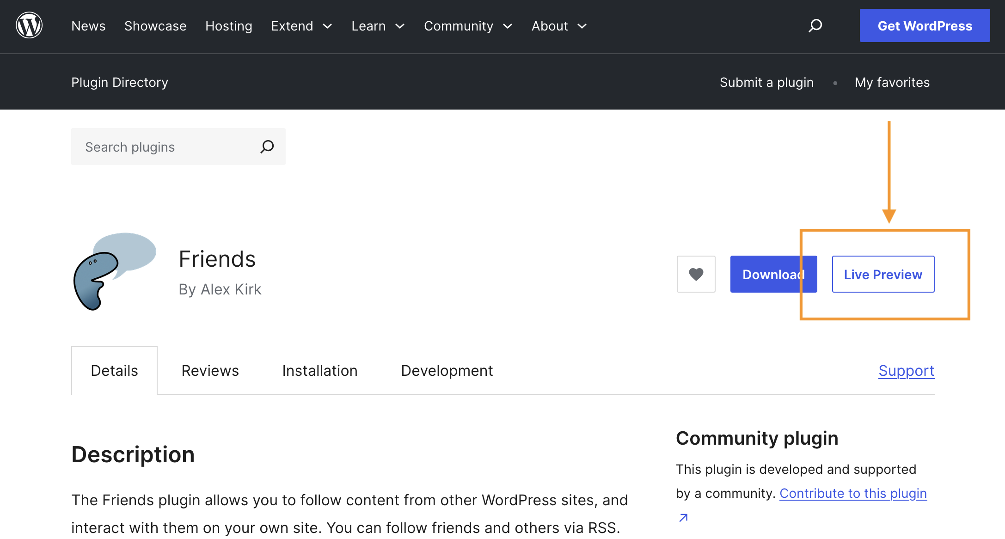
Task: Open the Support link
Action: click(x=906, y=371)
